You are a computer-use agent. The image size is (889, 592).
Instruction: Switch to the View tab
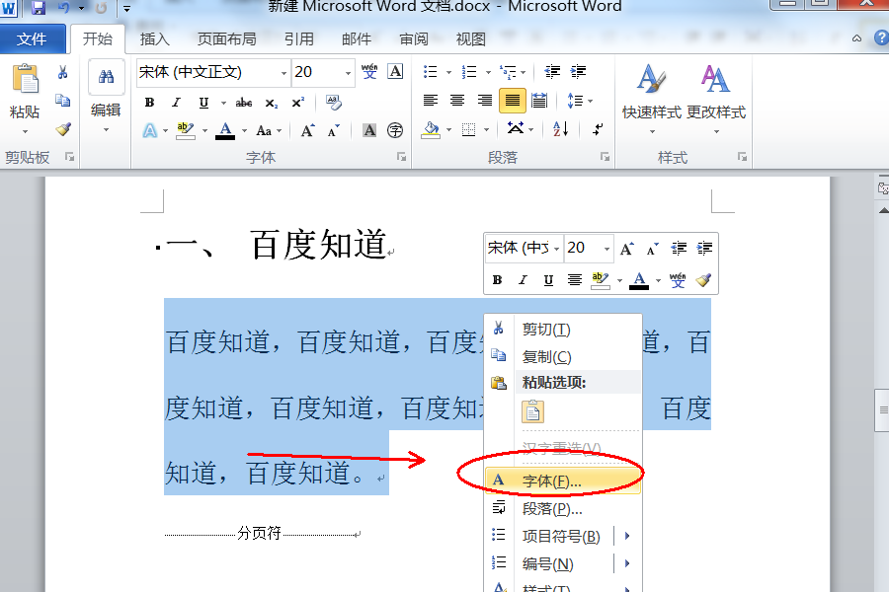[471, 39]
